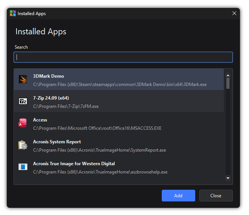Focus the Search input field
Screen dimensions: 249x215
tap(123, 57)
